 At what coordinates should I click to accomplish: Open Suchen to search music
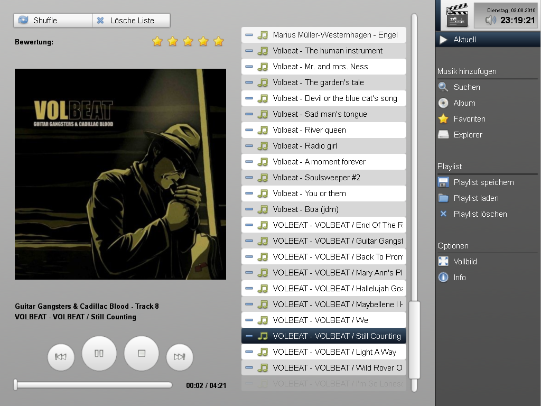(x=488, y=87)
